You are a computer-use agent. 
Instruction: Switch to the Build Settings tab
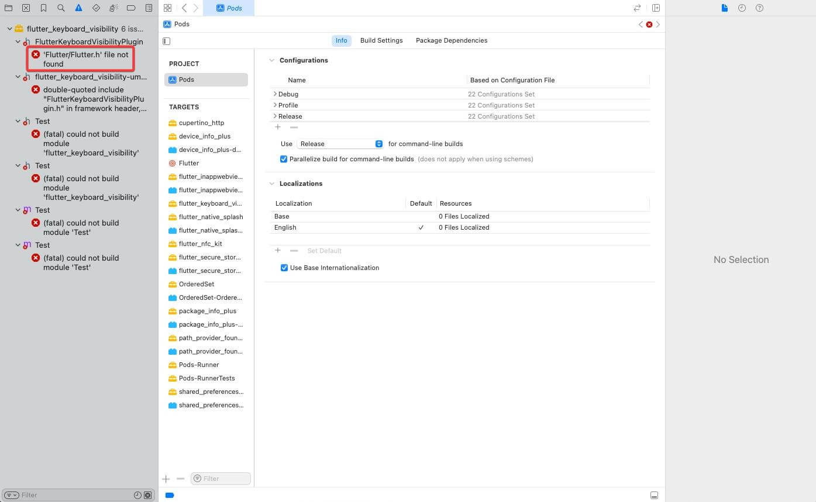click(x=381, y=40)
